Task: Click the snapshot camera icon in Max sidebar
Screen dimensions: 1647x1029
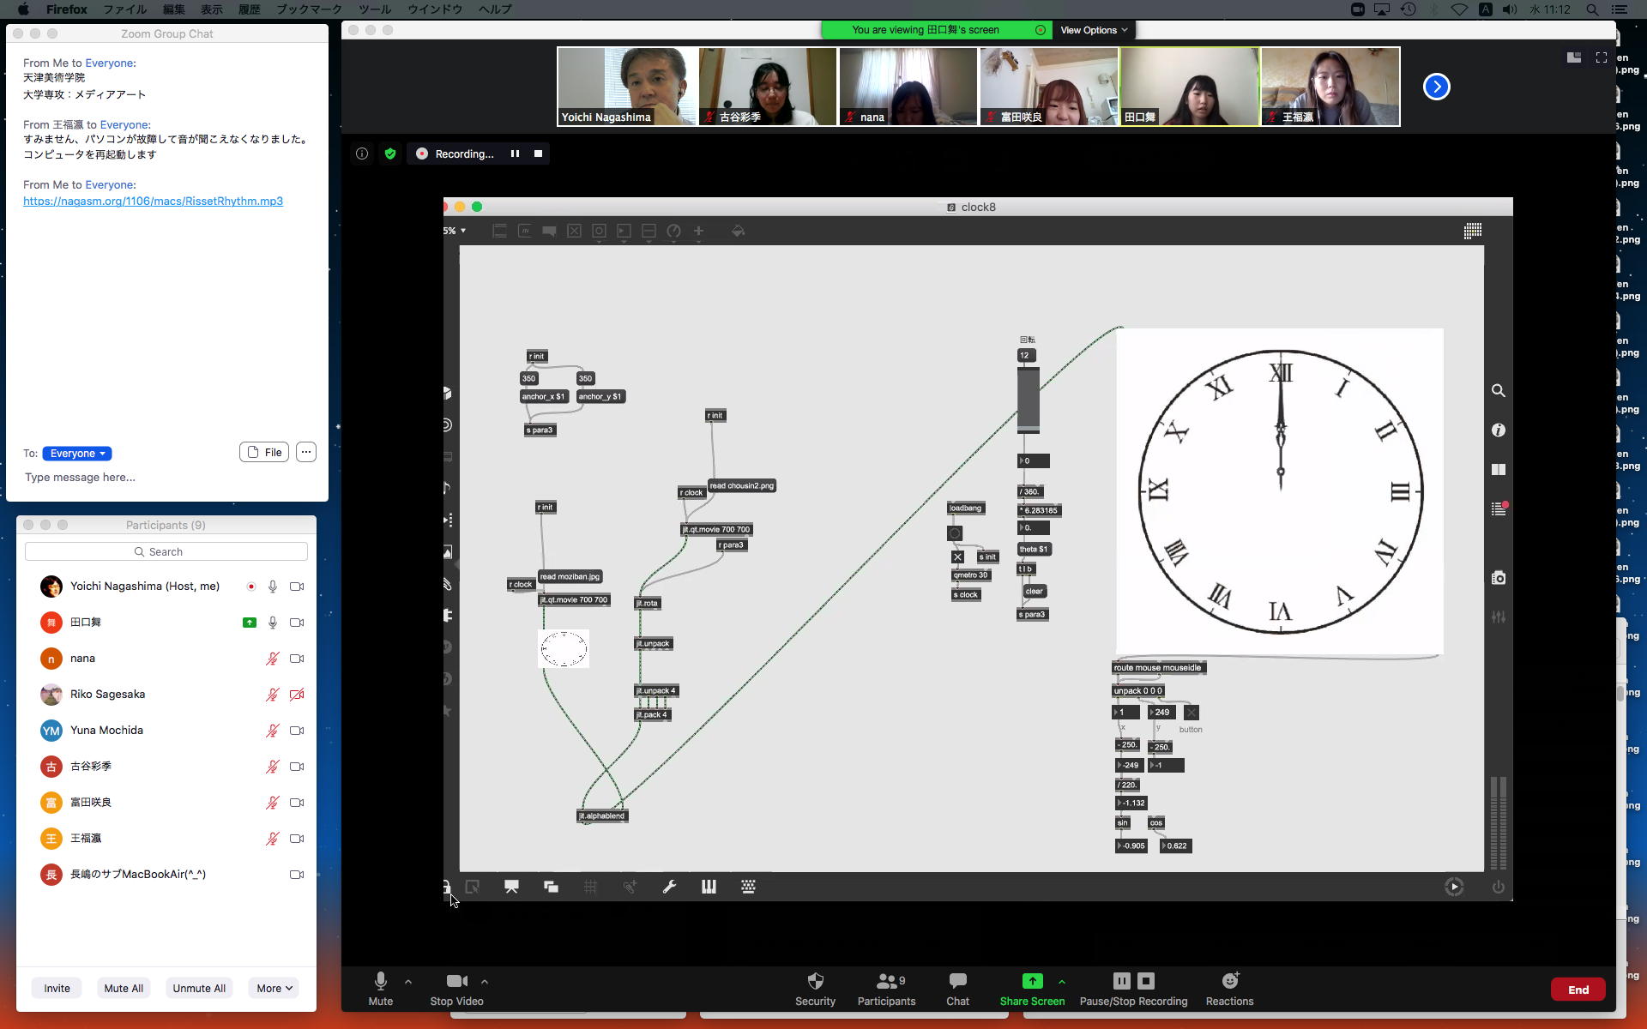Action: [1498, 578]
